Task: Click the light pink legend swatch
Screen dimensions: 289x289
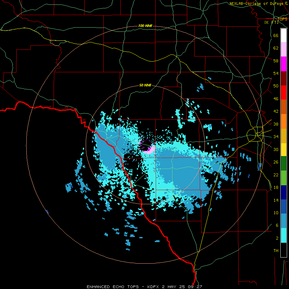Action: coord(284,49)
